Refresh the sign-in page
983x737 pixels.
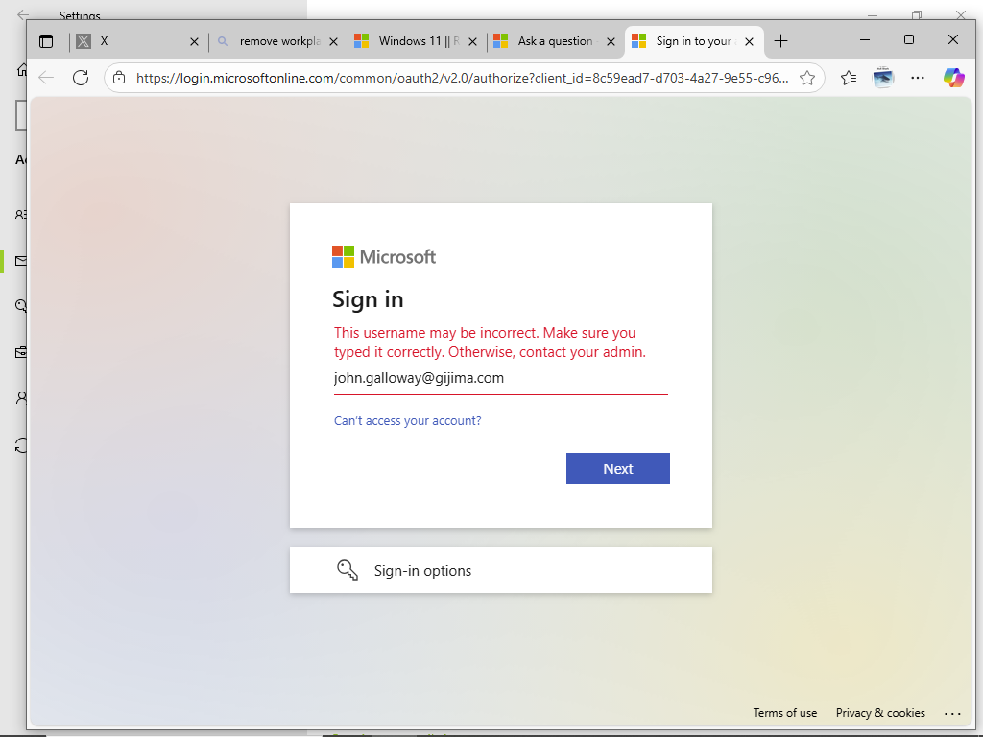click(81, 78)
